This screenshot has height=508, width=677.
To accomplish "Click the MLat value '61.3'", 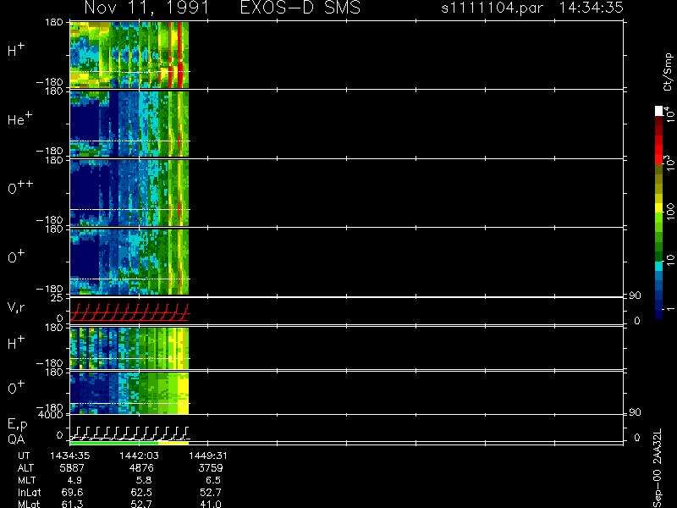I will 72,504.
